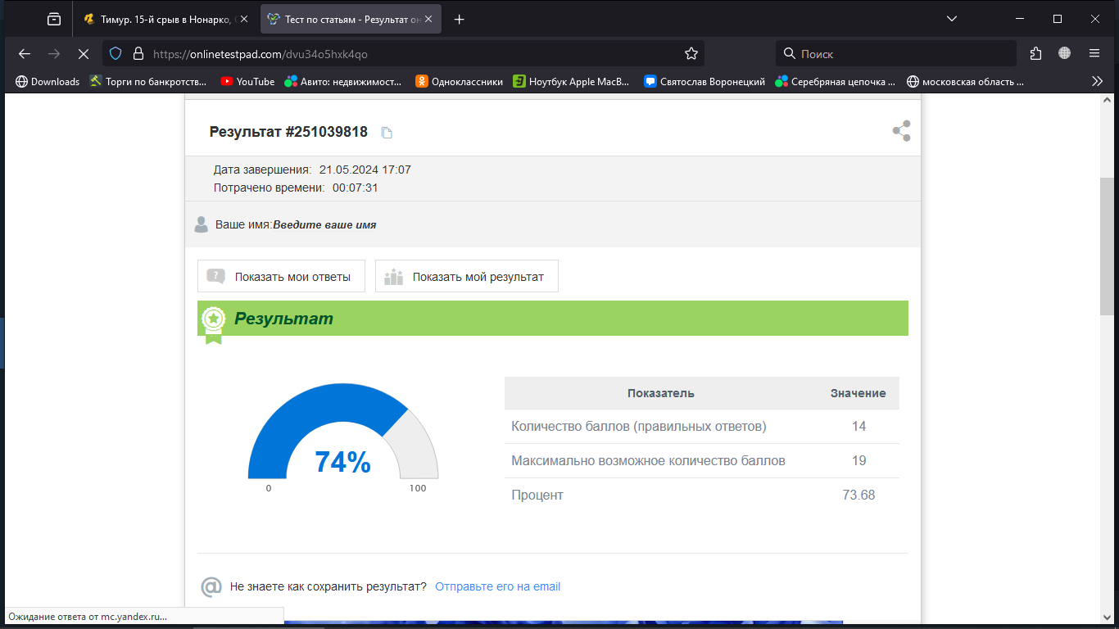Click the Процент row label
1119x629 pixels.
(537, 495)
